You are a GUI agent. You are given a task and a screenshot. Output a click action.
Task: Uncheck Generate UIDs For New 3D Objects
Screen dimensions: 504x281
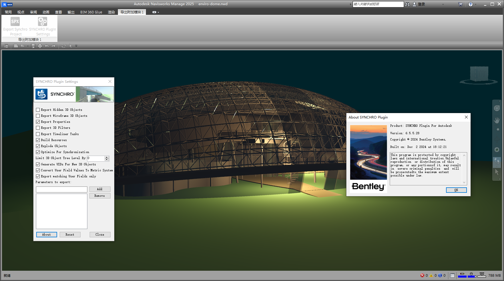click(x=38, y=164)
